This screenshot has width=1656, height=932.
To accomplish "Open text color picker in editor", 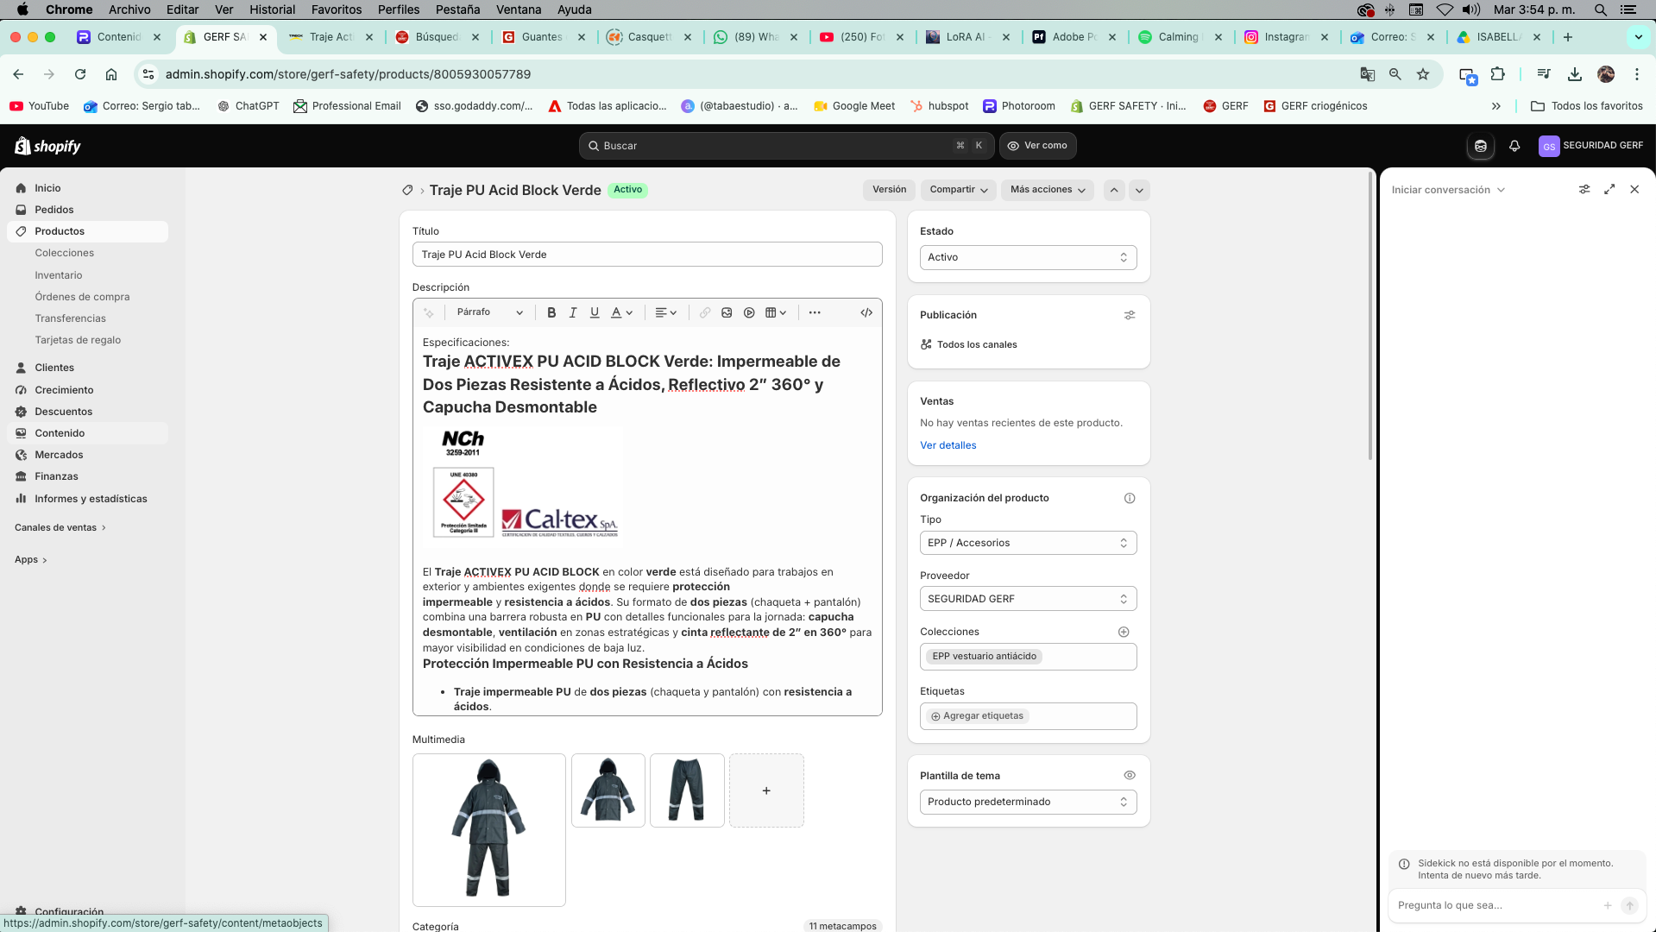I will [x=622, y=312].
